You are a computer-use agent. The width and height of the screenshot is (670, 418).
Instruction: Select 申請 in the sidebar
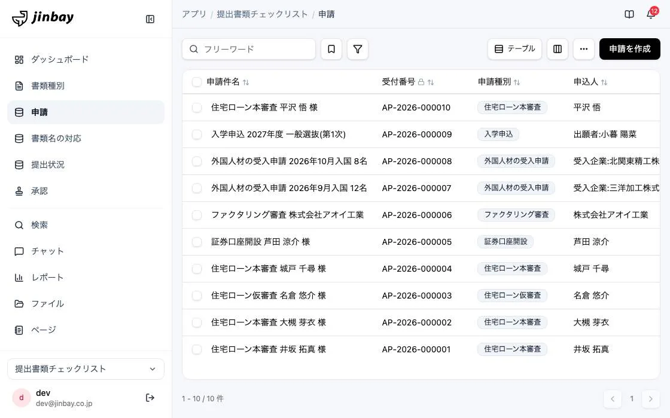pyautogui.click(x=86, y=112)
